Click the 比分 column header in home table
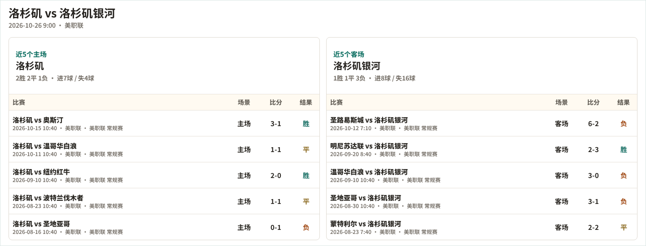646x246 pixels. tap(276, 102)
